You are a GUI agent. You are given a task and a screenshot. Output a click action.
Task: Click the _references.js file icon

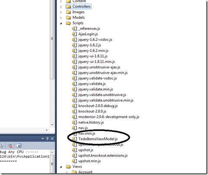pyautogui.click(x=74, y=28)
